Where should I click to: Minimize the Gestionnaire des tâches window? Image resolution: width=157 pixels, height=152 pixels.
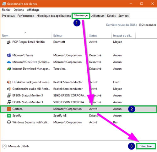point(131,4)
